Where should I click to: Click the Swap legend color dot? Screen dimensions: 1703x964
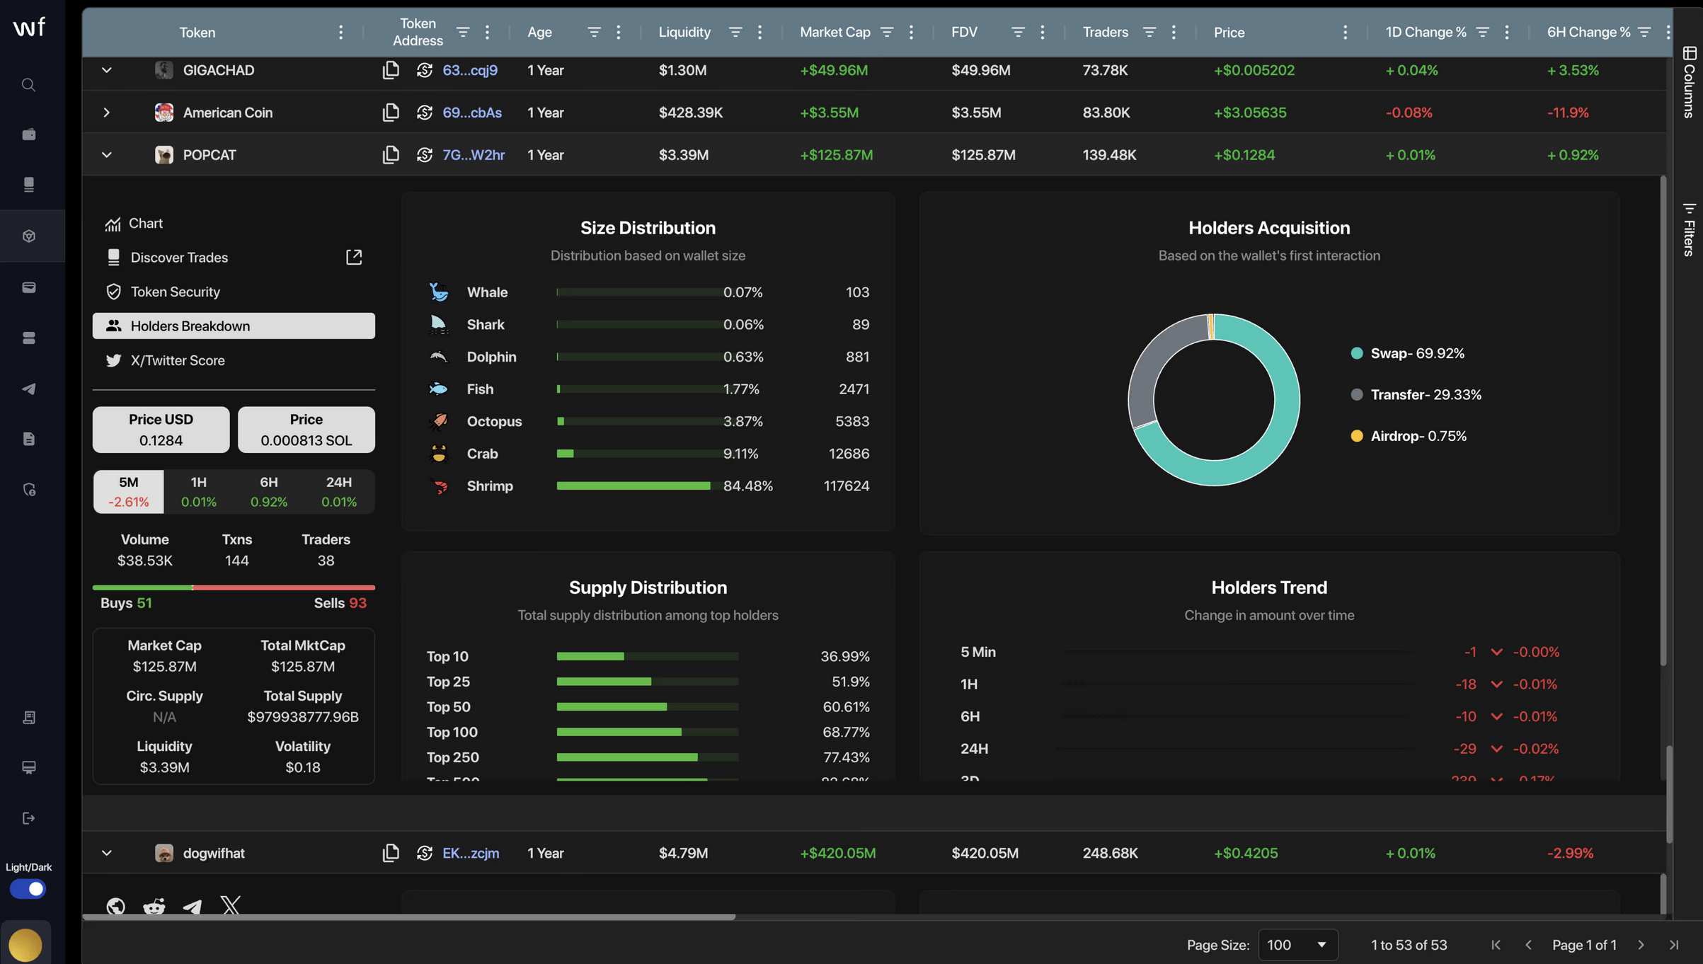1356,353
